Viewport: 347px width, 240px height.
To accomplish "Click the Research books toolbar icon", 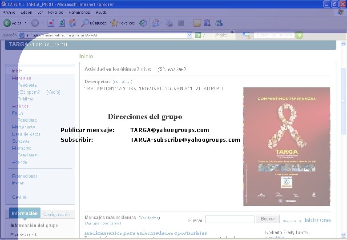I will [x=207, y=23].
